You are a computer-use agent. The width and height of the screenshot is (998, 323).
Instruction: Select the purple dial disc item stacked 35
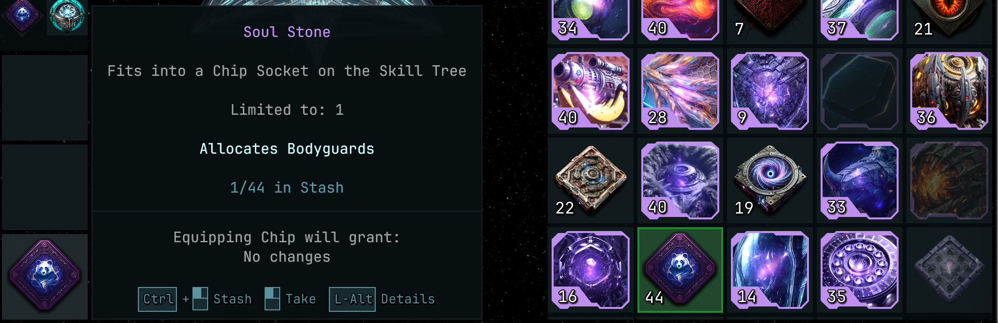pyautogui.click(x=860, y=270)
